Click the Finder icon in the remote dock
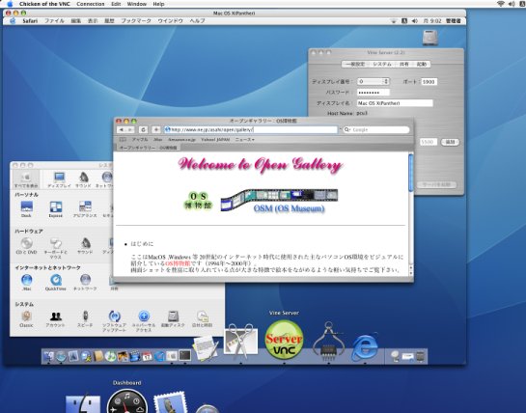This screenshot has width=526, height=413. [x=48, y=356]
